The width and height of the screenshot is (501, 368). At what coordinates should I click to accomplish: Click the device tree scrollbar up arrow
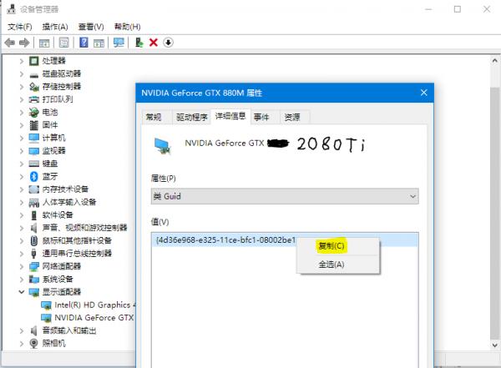494,61
